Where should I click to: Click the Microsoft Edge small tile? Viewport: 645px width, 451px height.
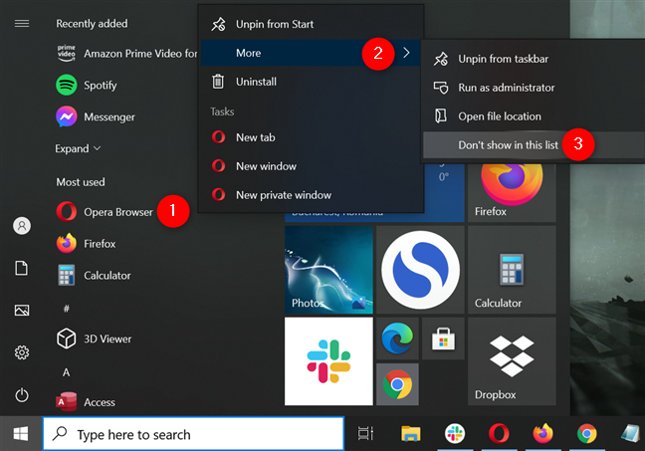(396, 339)
